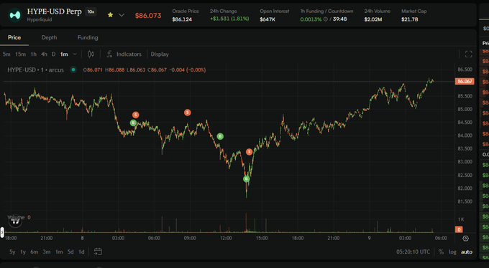Click the clock icon next to funding rate

(326, 19)
